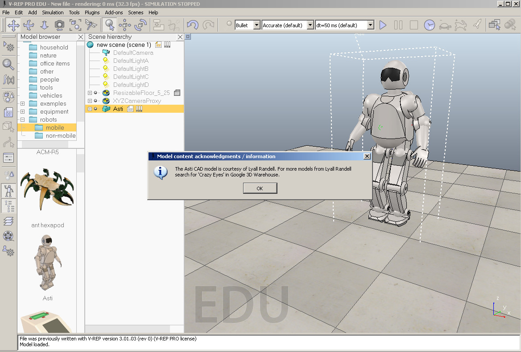Select the non-mobile folder
Viewport: 521px width, 352px height.
55,136
